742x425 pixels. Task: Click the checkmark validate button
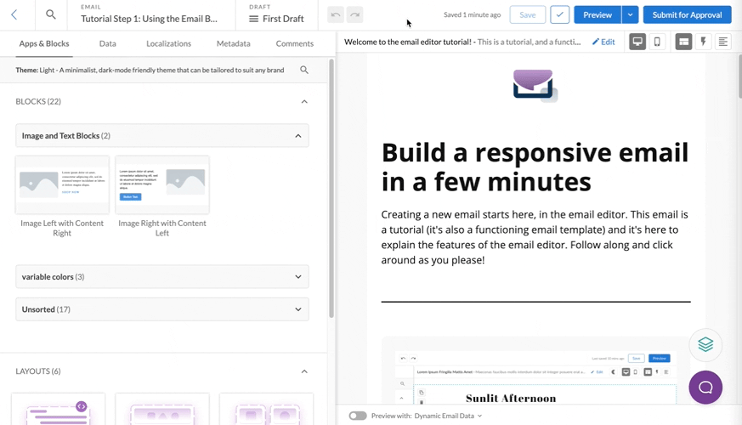pos(560,15)
